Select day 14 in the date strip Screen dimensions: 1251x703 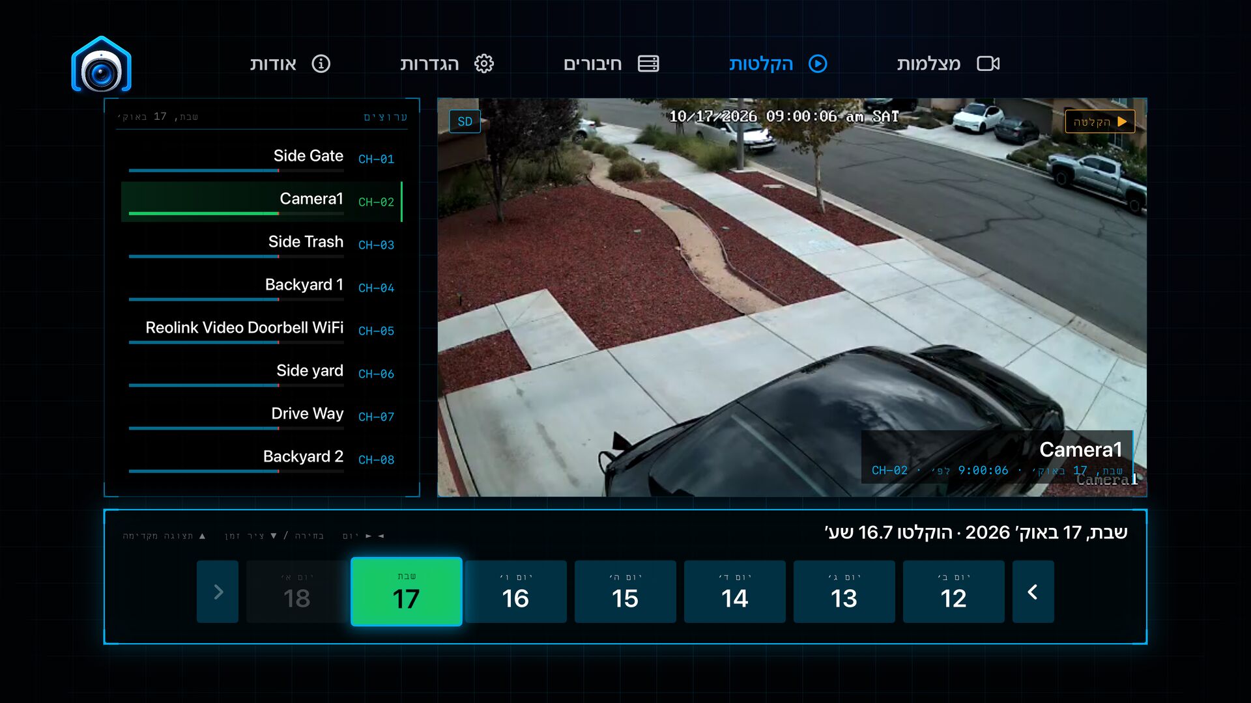pos(734,592)
